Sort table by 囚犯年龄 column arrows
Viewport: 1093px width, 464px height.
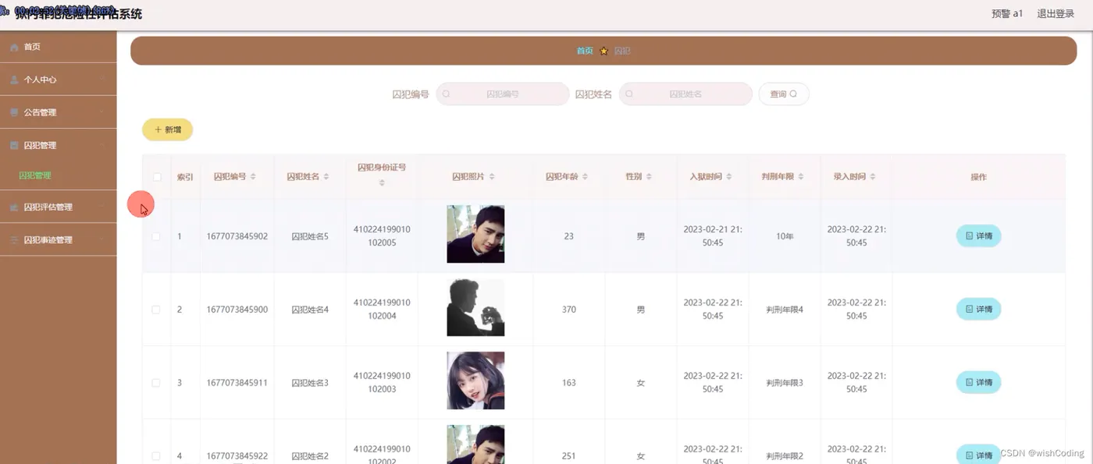tap(586, 177)
